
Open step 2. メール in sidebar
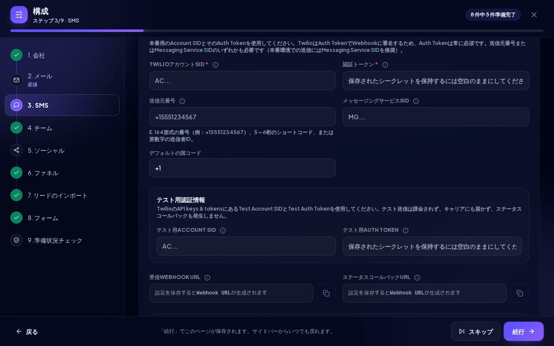point(62,80)
